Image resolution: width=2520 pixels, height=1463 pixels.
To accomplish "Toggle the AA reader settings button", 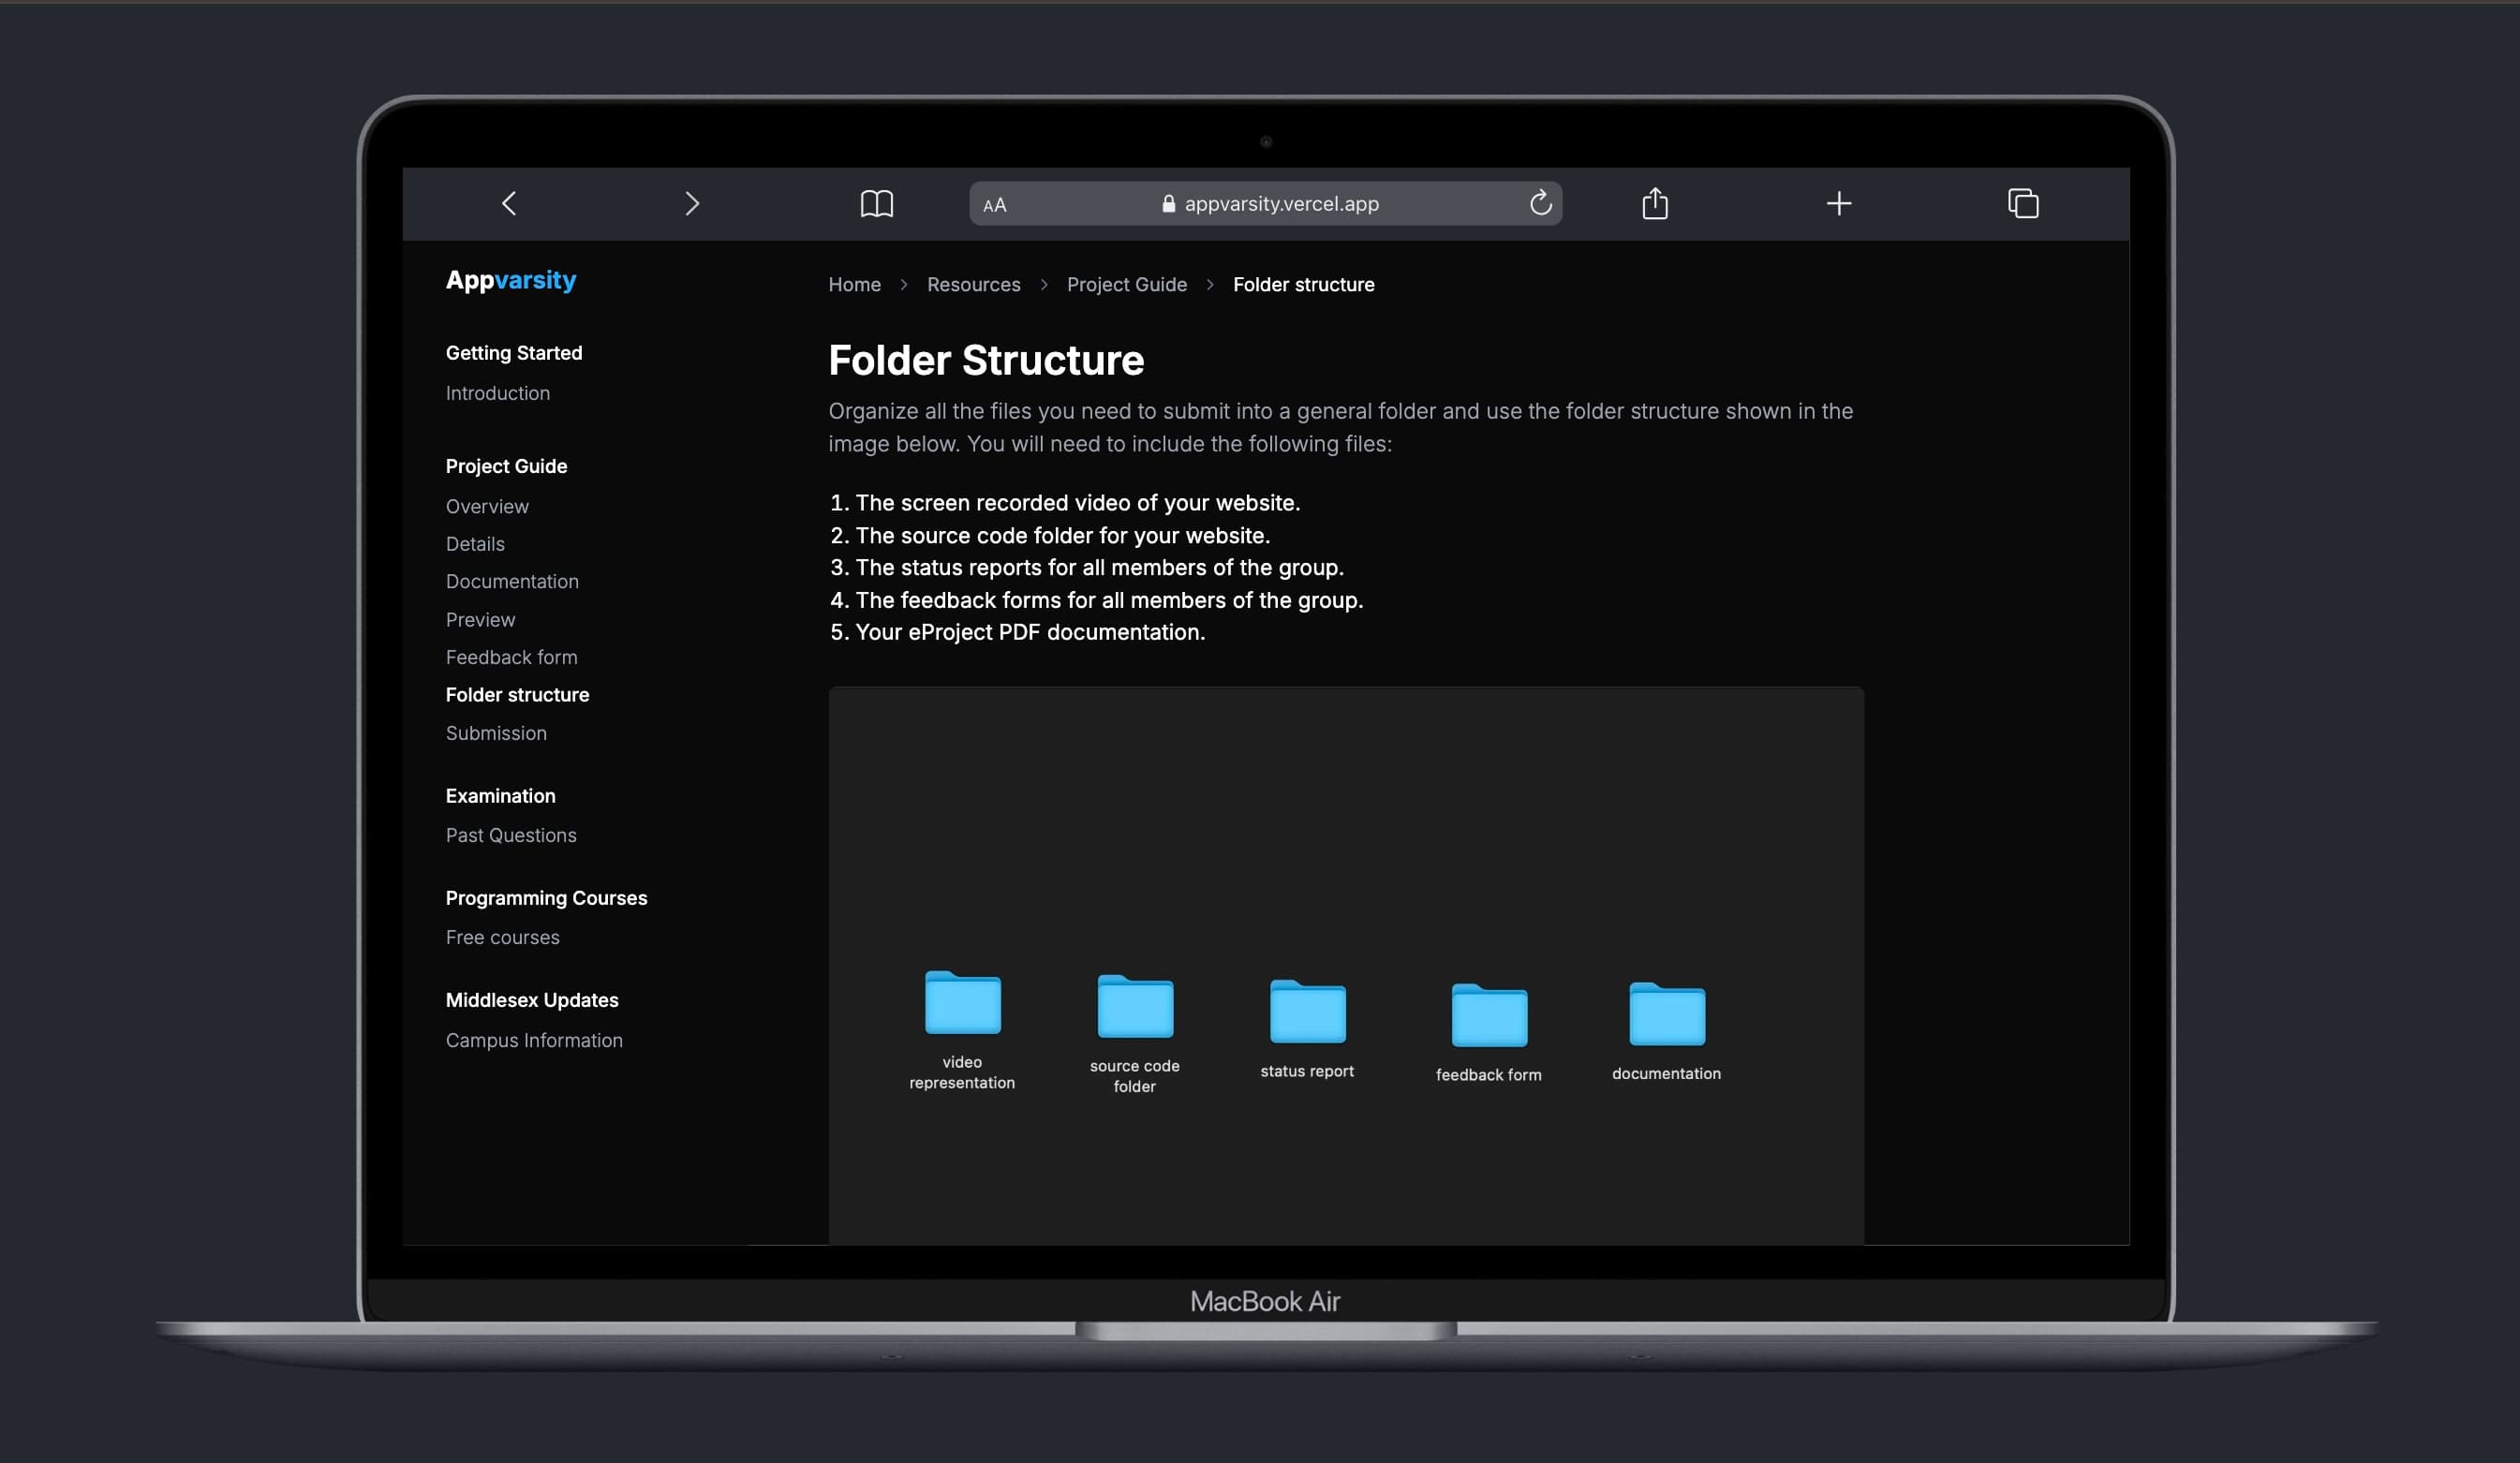I will [994, 204].
